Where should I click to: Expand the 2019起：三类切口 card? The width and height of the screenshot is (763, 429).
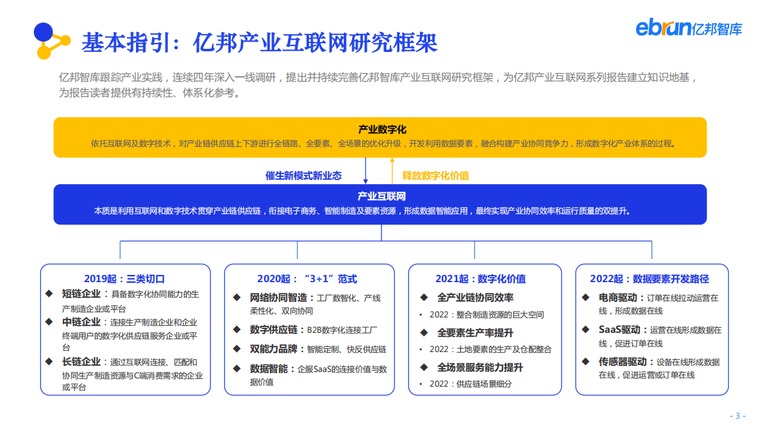(x=124, y=278)
